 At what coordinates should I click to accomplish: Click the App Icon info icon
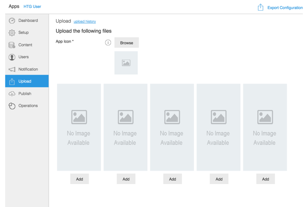pos(108,43)
